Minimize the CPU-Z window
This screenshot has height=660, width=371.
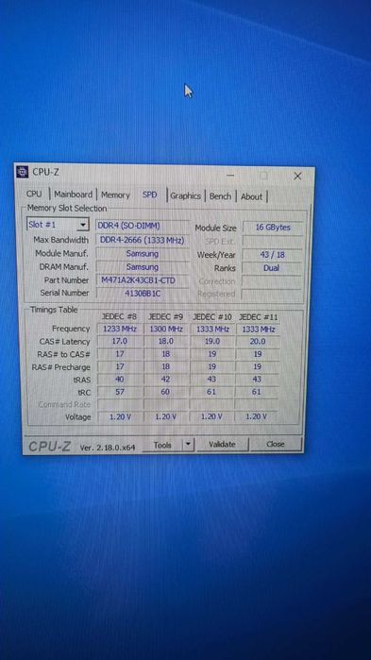pos(230,175)
